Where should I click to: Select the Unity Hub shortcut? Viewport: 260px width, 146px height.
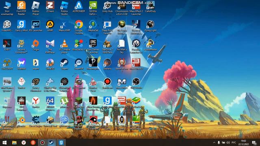pyautogui.click(x=107, y=7)
